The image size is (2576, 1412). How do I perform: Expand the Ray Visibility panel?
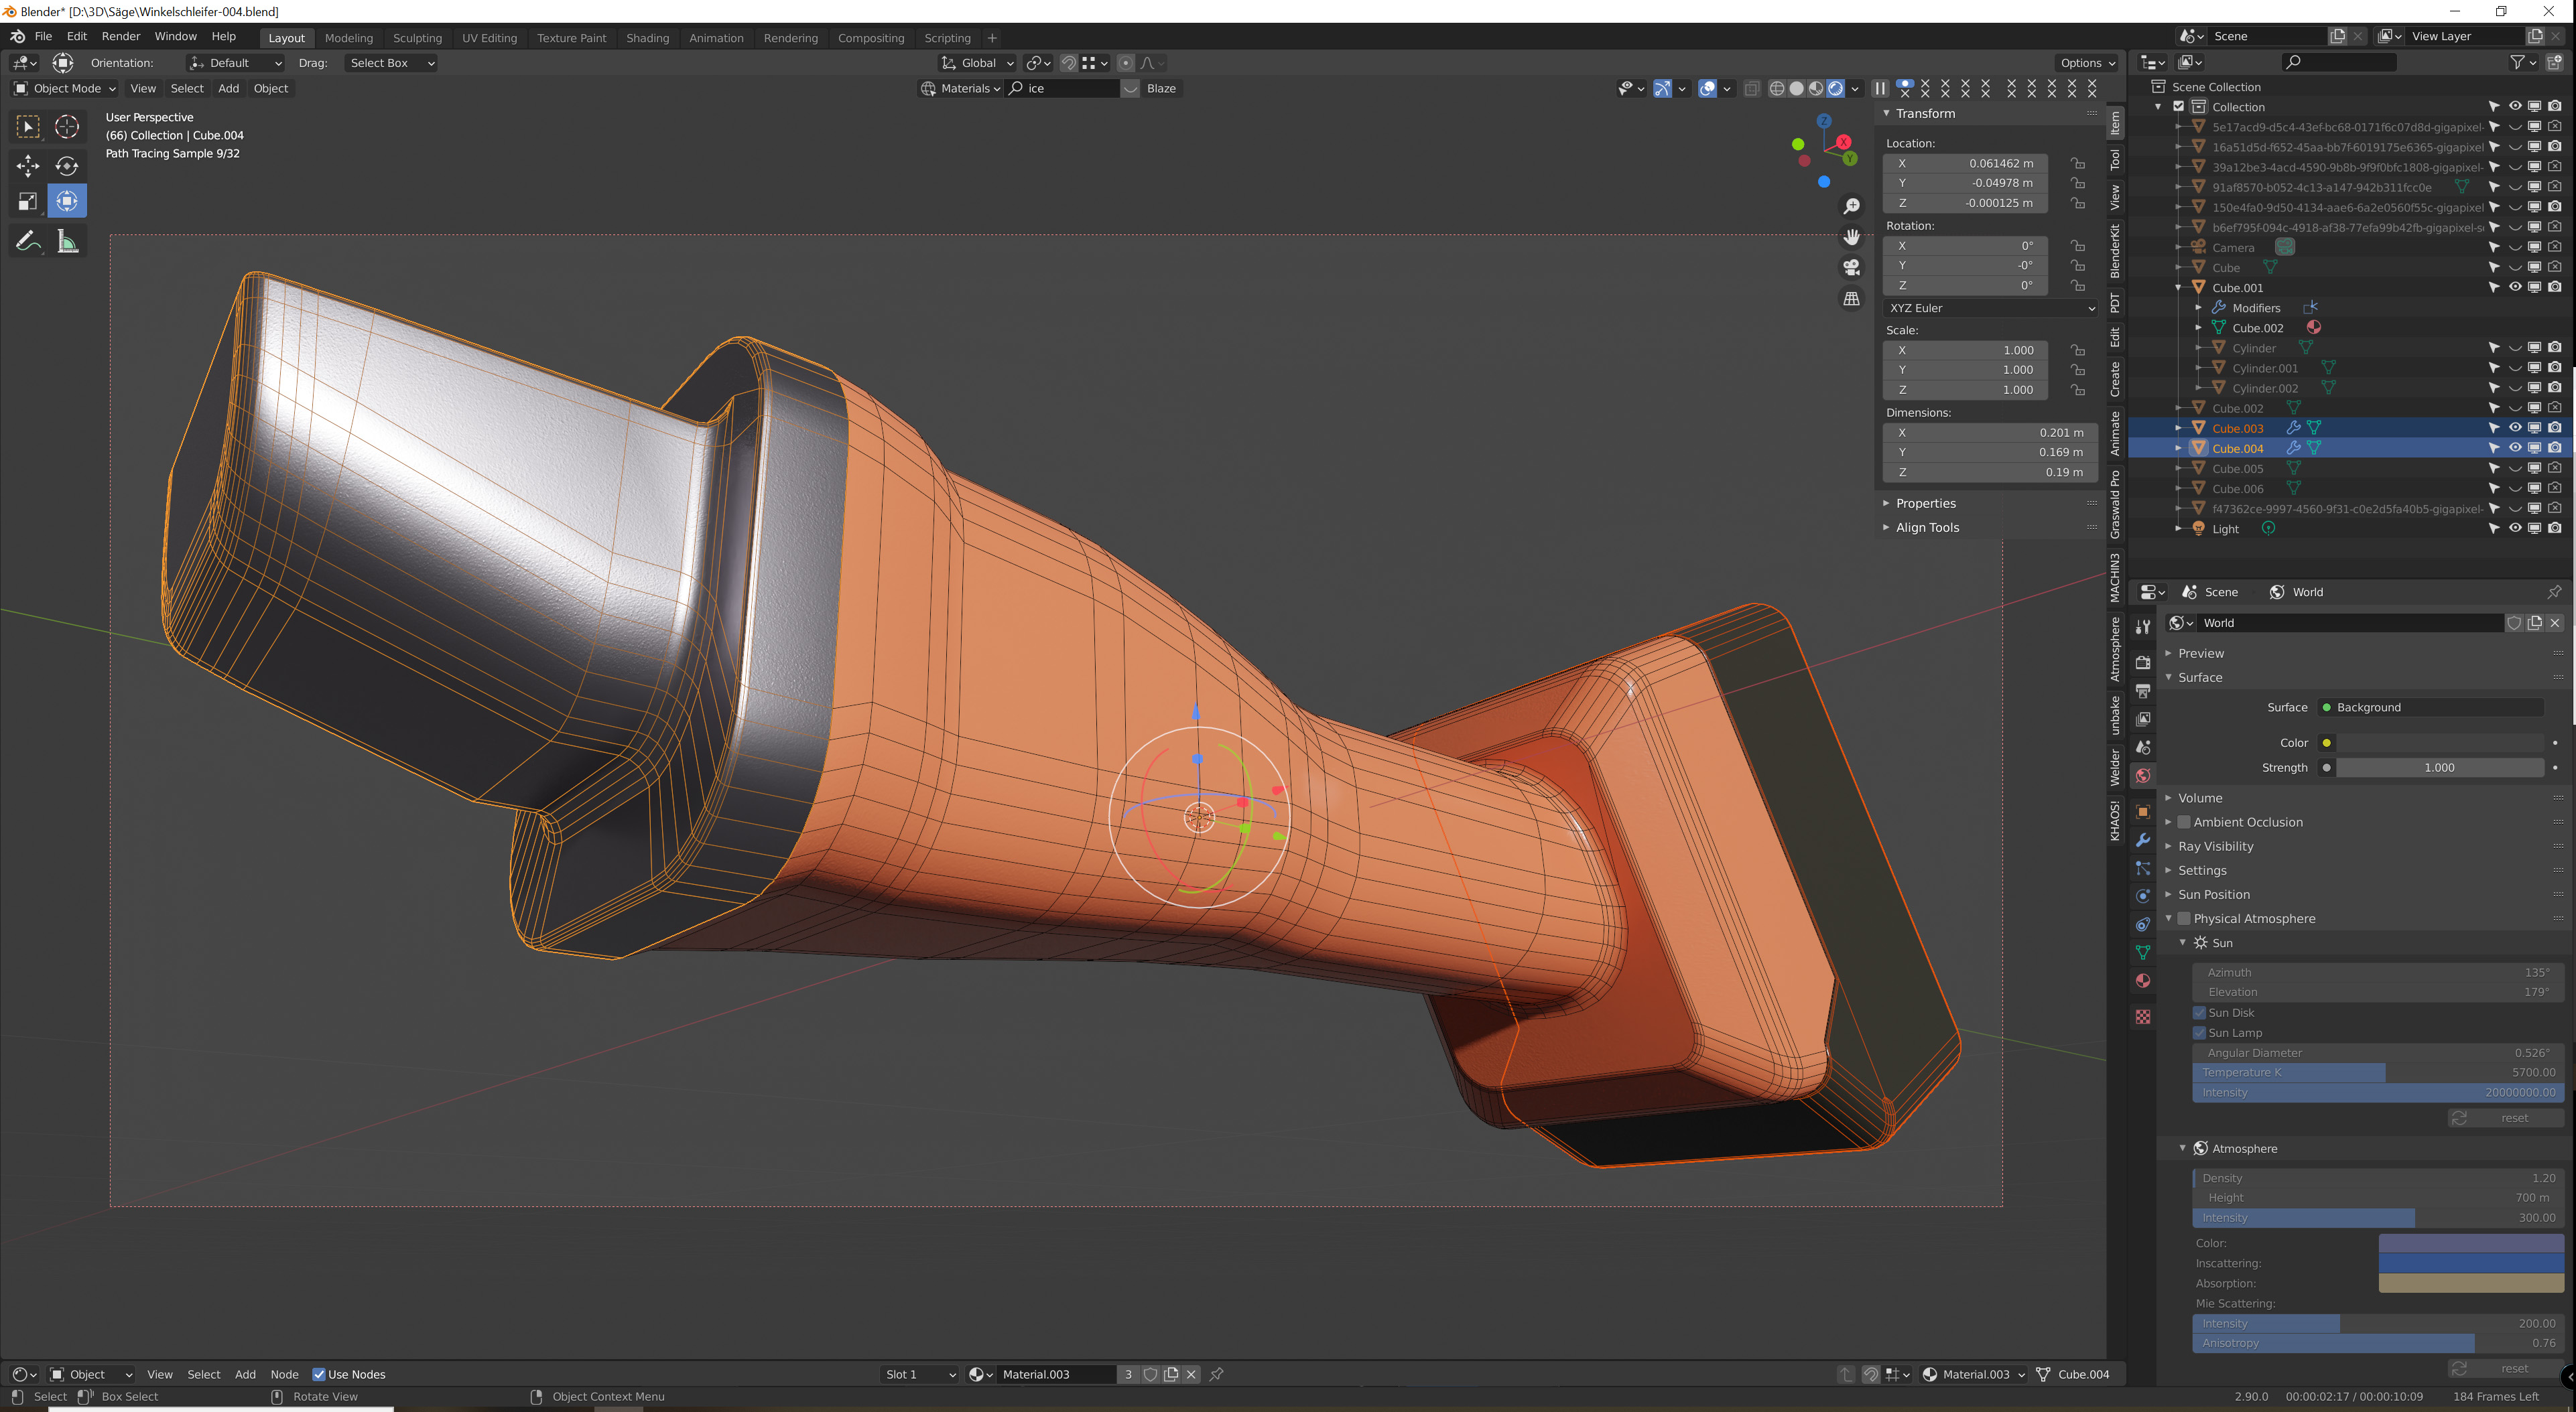(x=2215, y=847)
